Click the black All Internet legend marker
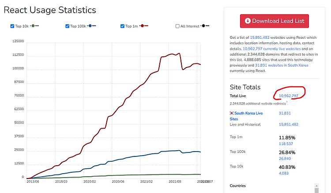The width and height of the screenshot is (331, 193). pyautogui.click(x=205, y=26)
